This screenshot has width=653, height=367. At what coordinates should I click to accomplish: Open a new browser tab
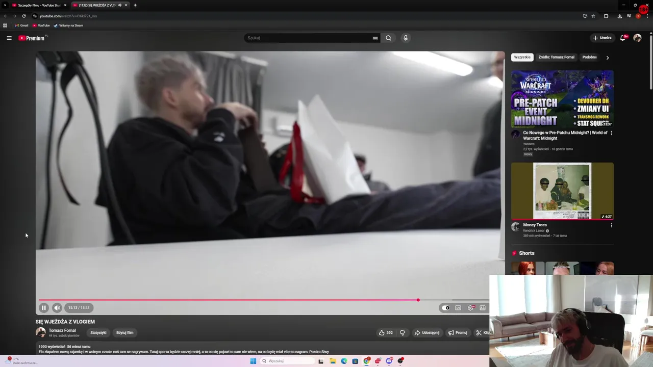135,5
